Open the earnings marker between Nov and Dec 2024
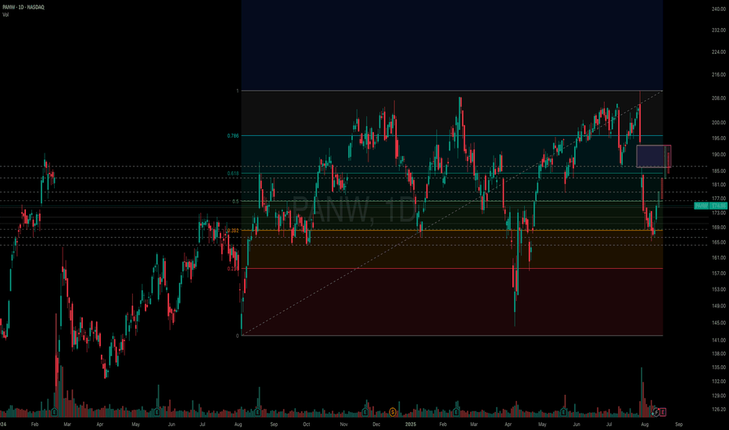 pos(365,412)
